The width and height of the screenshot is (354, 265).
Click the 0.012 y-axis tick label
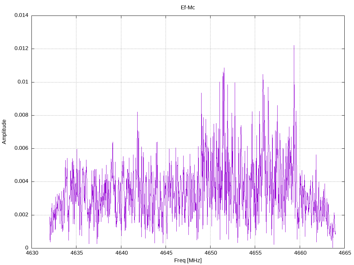coord(21,48)
